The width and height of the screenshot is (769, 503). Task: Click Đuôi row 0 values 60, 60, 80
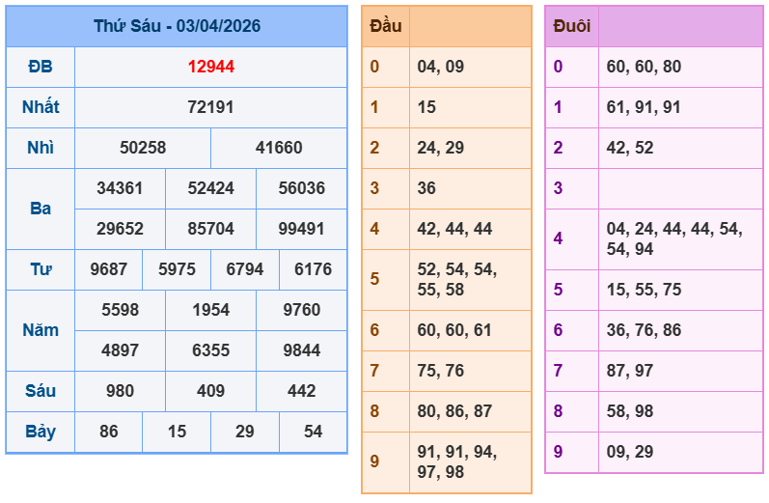pos(644,67)
